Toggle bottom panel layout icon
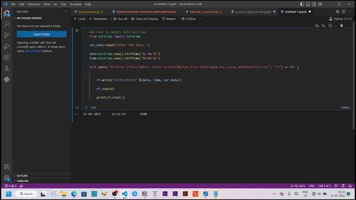Image resolution: width=356 pixels, height=200 pixels. [308, 4]
